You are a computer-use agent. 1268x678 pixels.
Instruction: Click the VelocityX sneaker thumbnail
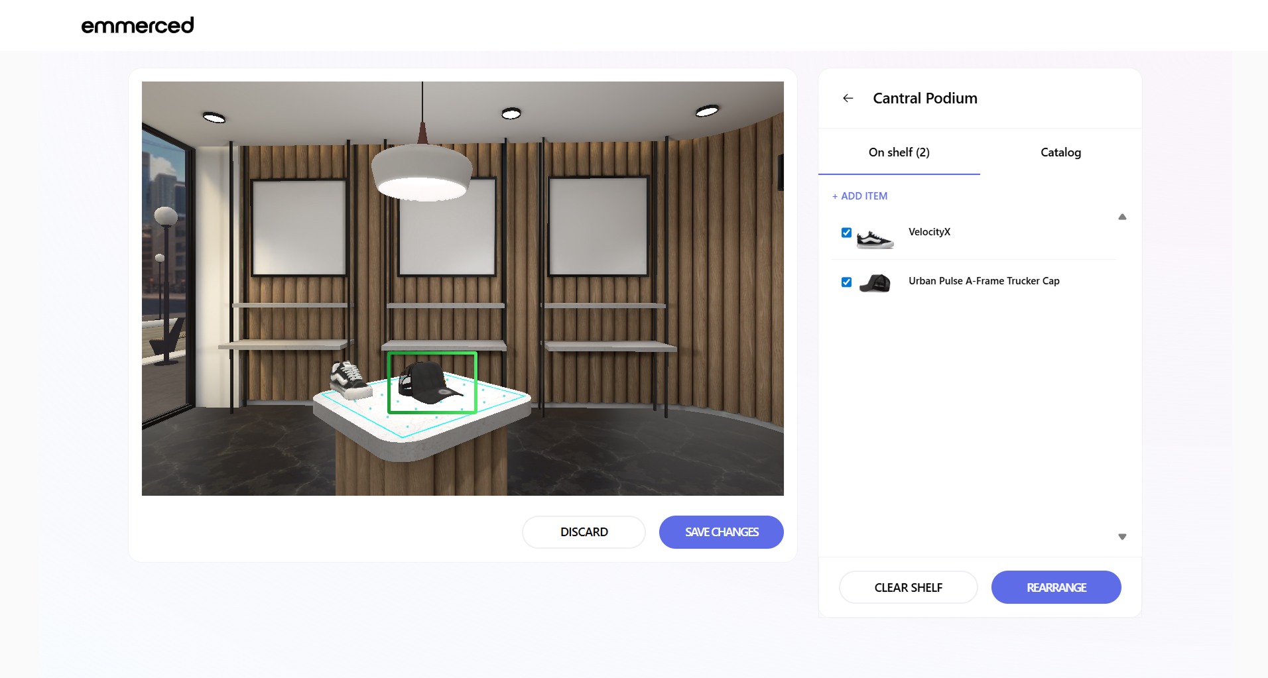point(875,239)
